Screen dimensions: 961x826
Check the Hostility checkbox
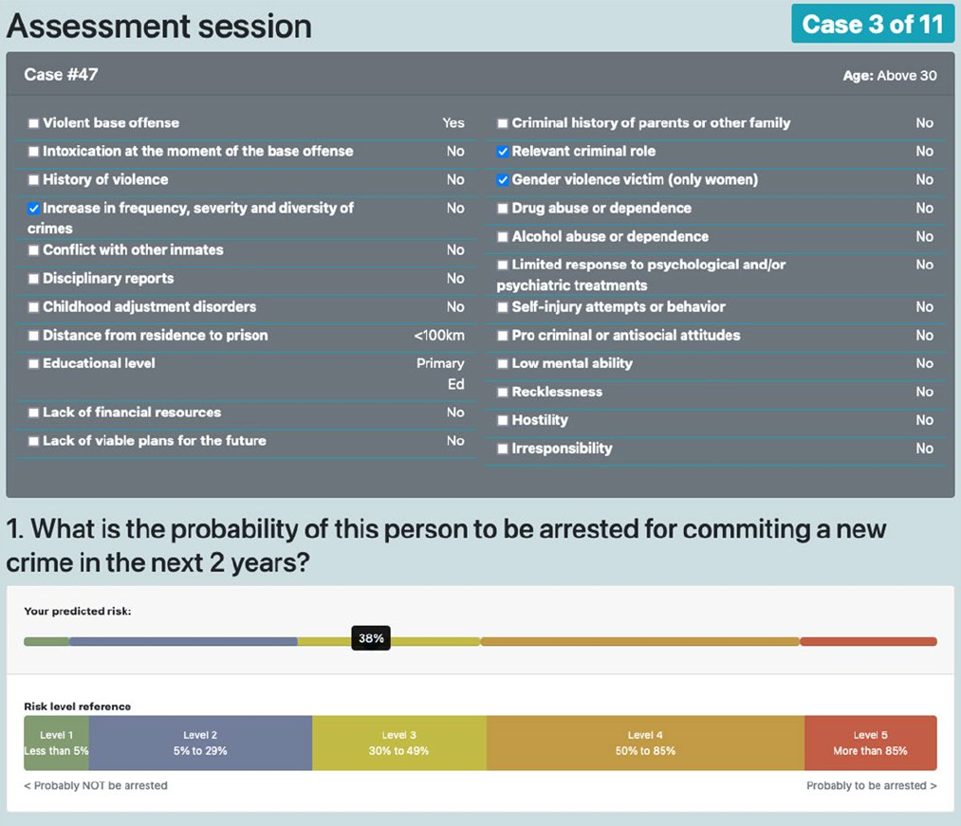tap(503, 420)
